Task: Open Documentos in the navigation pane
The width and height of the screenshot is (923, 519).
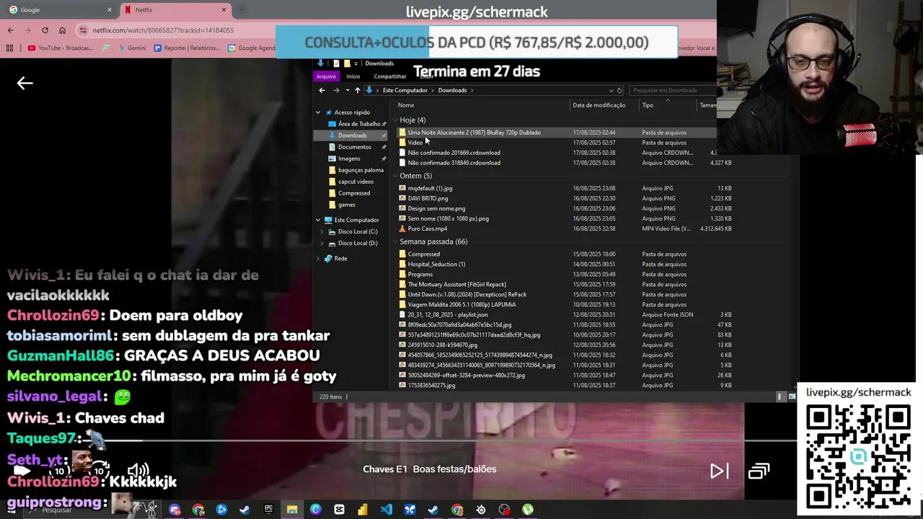Action: click(354, 147)
